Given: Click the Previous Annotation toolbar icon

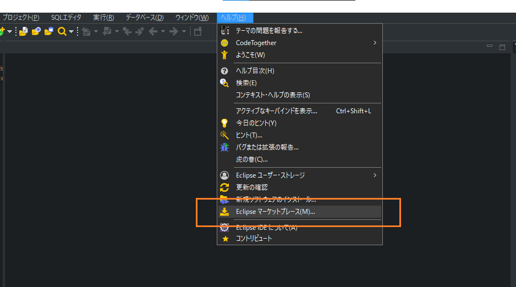Looking at the screenshot, I should pyautogui.click(x=107, y=31).
